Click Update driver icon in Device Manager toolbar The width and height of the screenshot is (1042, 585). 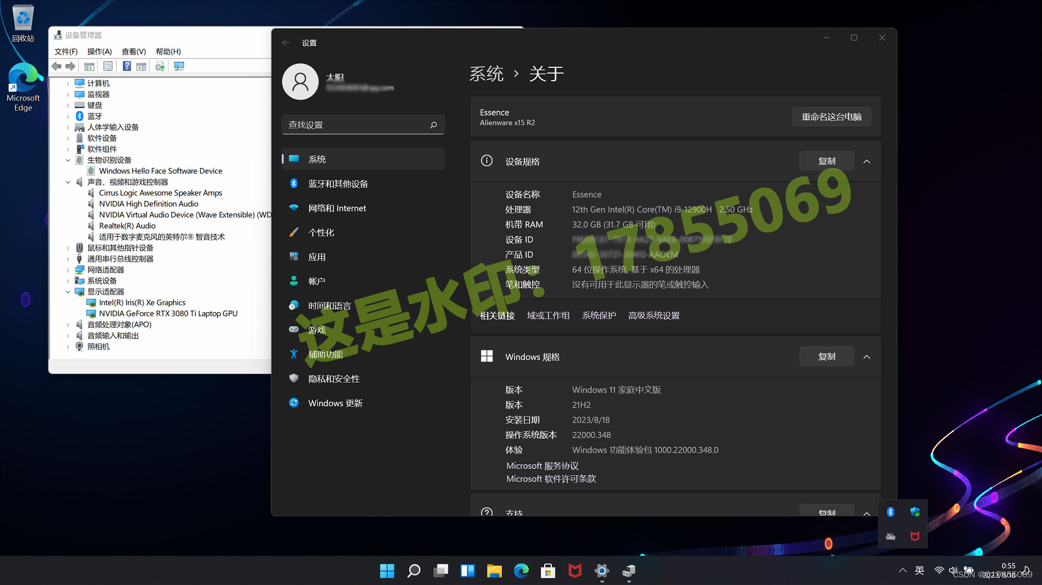coord(160,66)
